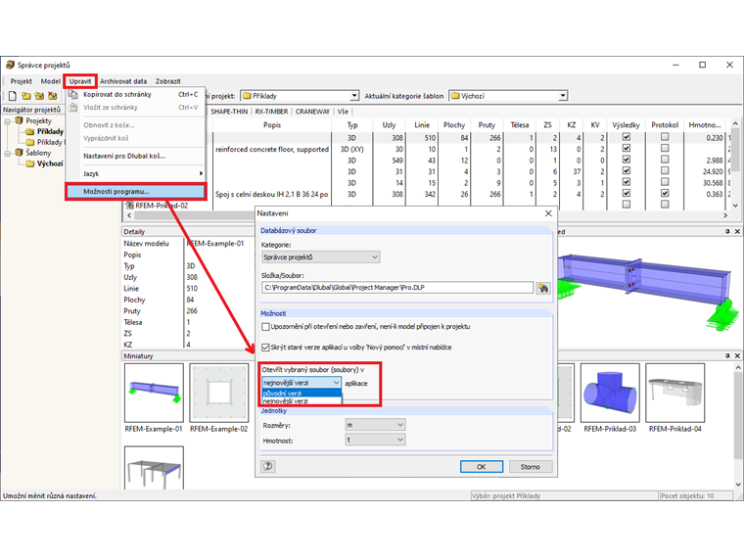
Task: Click the new project page icon in toolbar
Action: click(13, 96)
